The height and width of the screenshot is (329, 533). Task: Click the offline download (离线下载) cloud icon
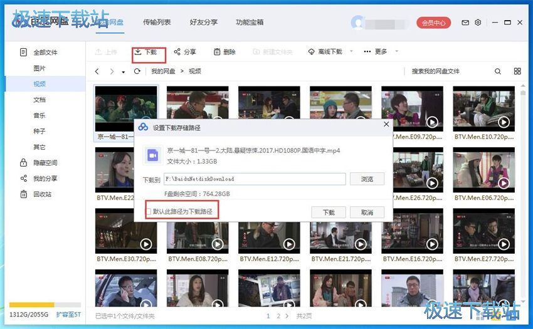[x=311, y=51]
